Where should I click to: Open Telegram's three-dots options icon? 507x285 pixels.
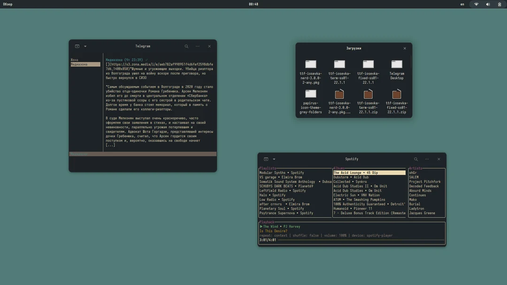click(198, 46)
